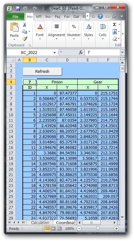Viewport: 134px width, 241px height.
Task: Click the vertical scrollbar up arrow
Action: click(122, 63)
